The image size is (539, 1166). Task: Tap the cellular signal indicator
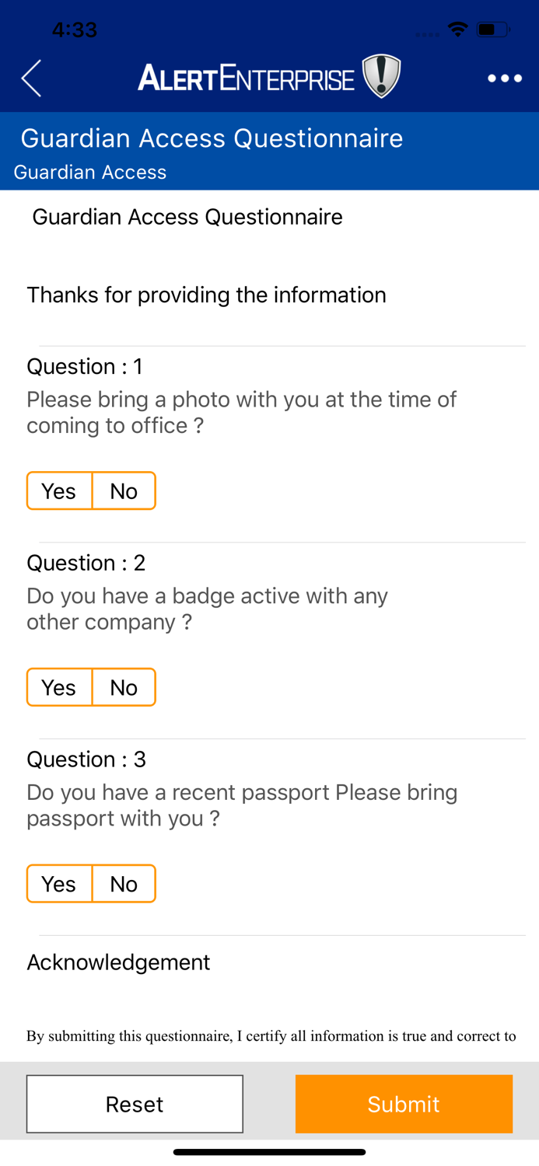[426, 33]
